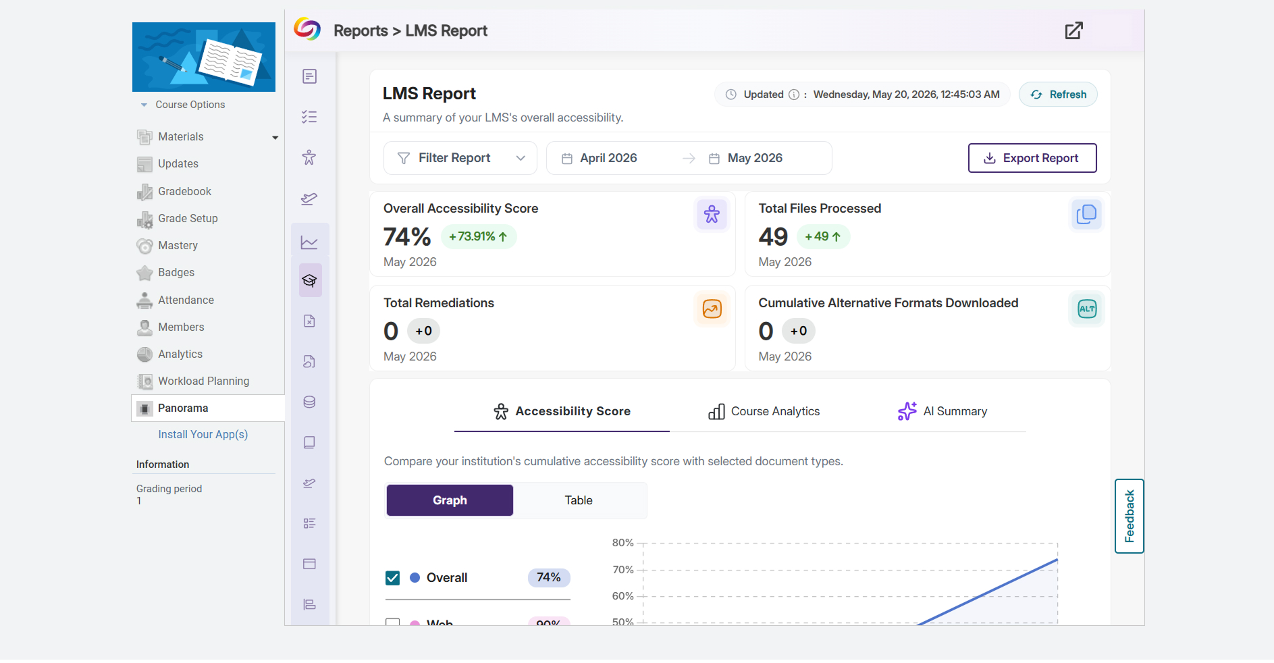1274x663 pixels.
Task: Open report in new window icon
Action: (x=1073, y=30)
